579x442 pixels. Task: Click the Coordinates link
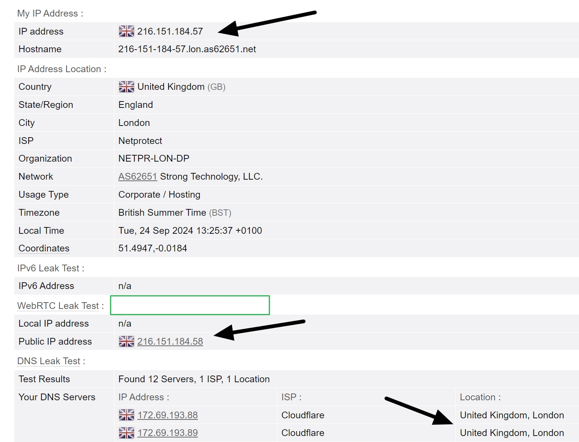pyautogui.click(x=43, y=248)
